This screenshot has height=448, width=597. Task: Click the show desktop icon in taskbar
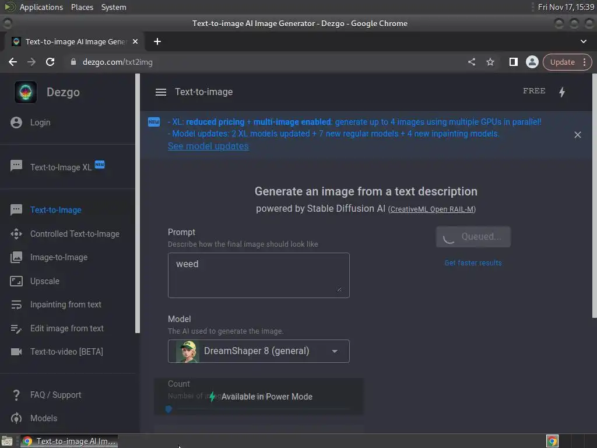7,442
